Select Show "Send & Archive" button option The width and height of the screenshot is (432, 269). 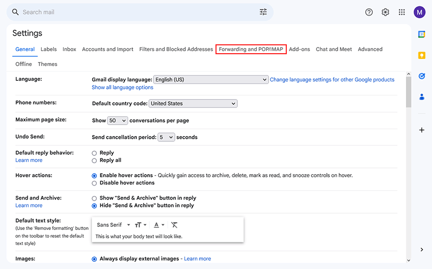click(94, 199)
